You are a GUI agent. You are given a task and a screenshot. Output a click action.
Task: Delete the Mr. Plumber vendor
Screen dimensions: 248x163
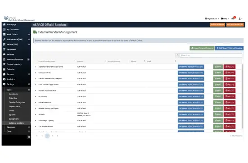(x=230, y=96)
